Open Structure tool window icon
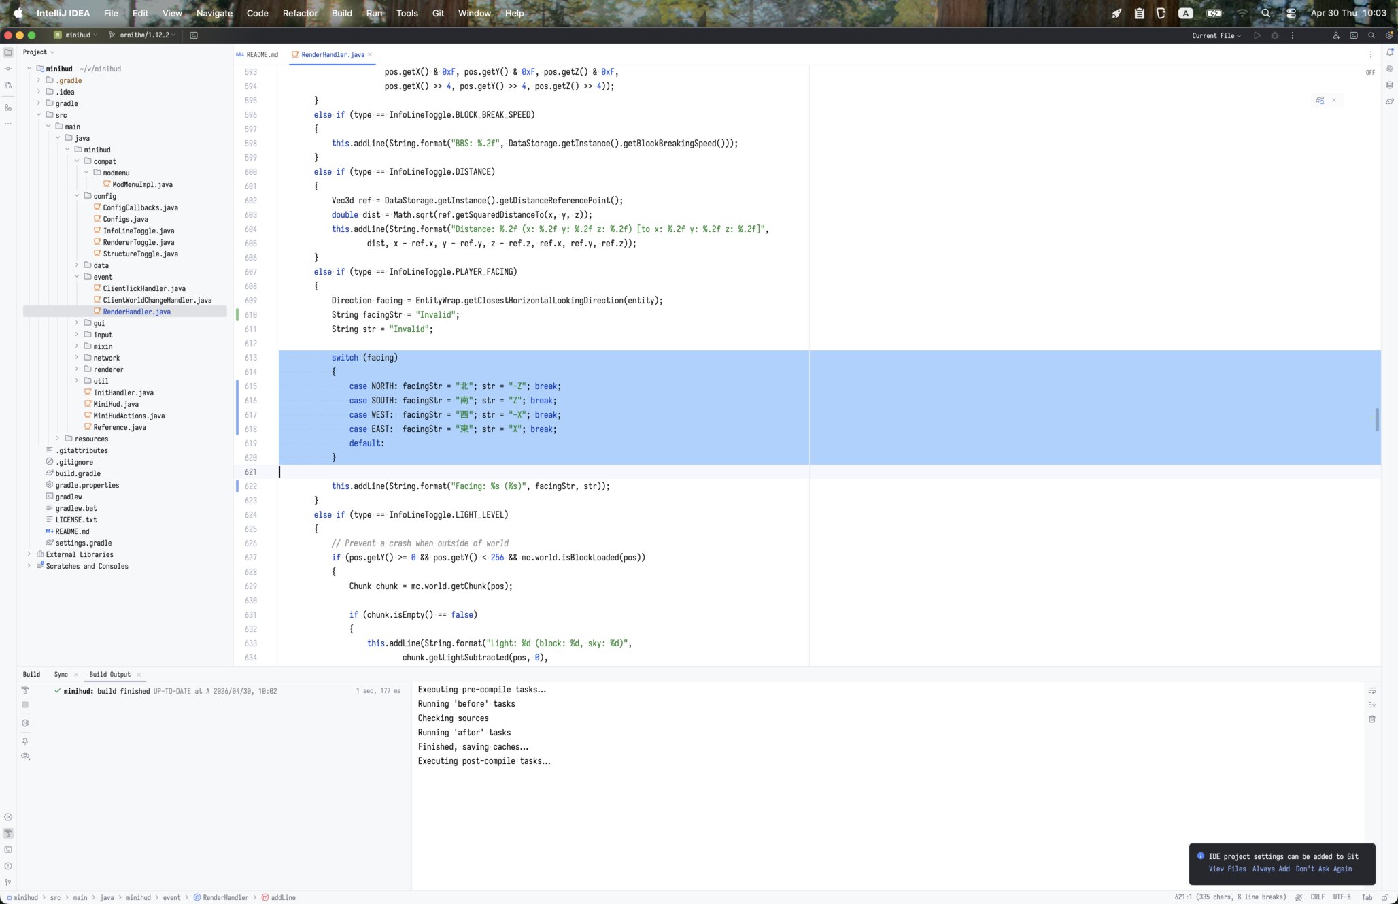This screenshot has width=1398, height=904. (x=8, y=107)
